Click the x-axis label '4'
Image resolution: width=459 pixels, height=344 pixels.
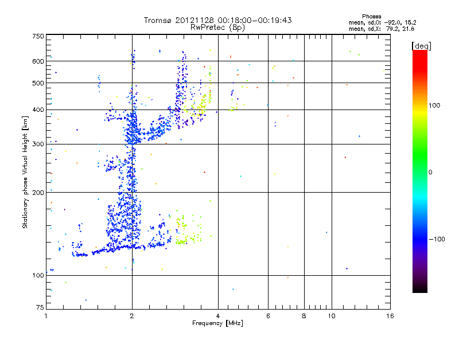point(218,316)
